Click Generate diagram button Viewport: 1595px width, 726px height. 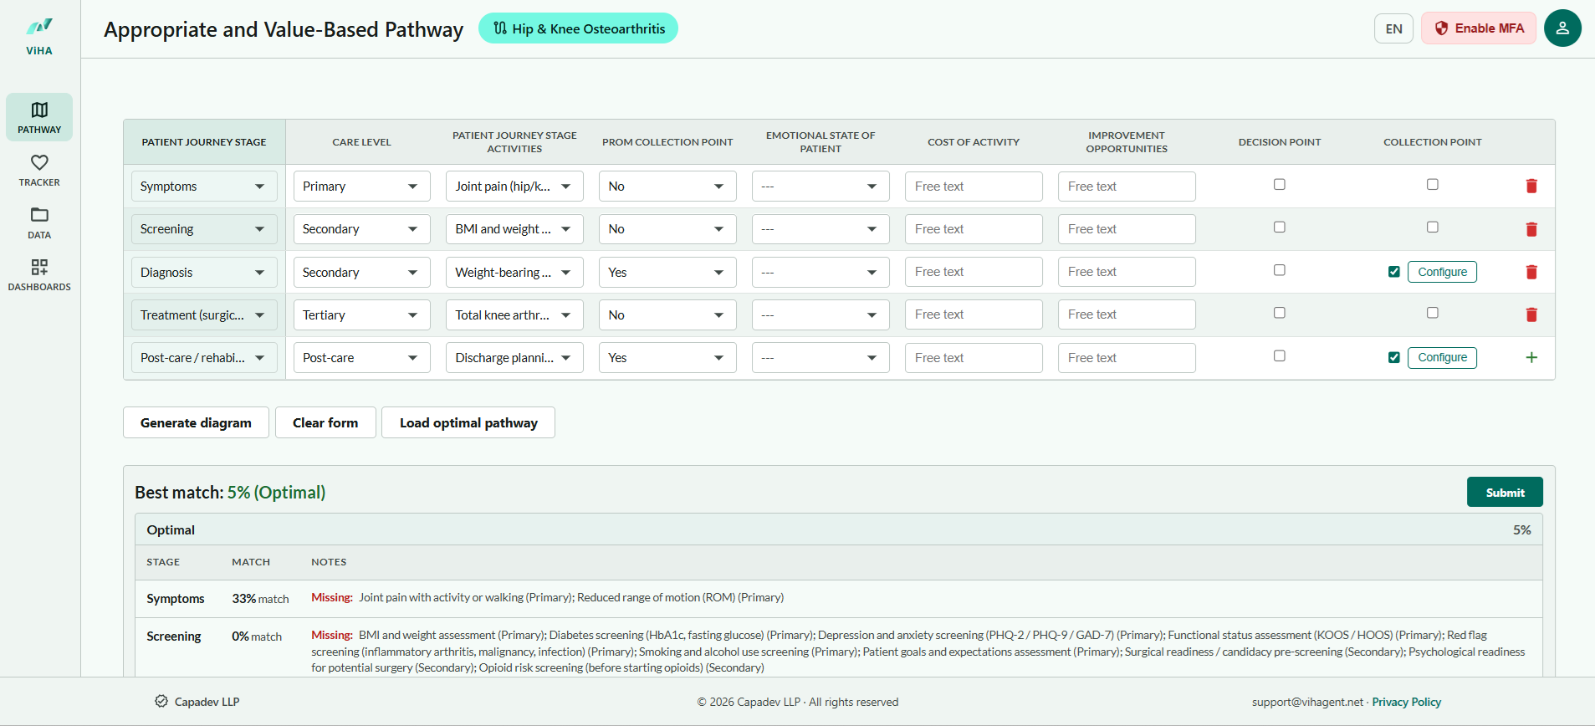click(x=196, y=422)
